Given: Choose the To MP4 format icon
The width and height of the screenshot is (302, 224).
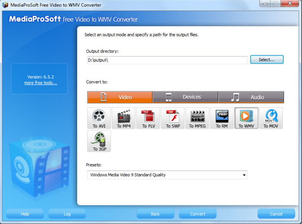Looking at the screenshot, I should tap(124, 118).
